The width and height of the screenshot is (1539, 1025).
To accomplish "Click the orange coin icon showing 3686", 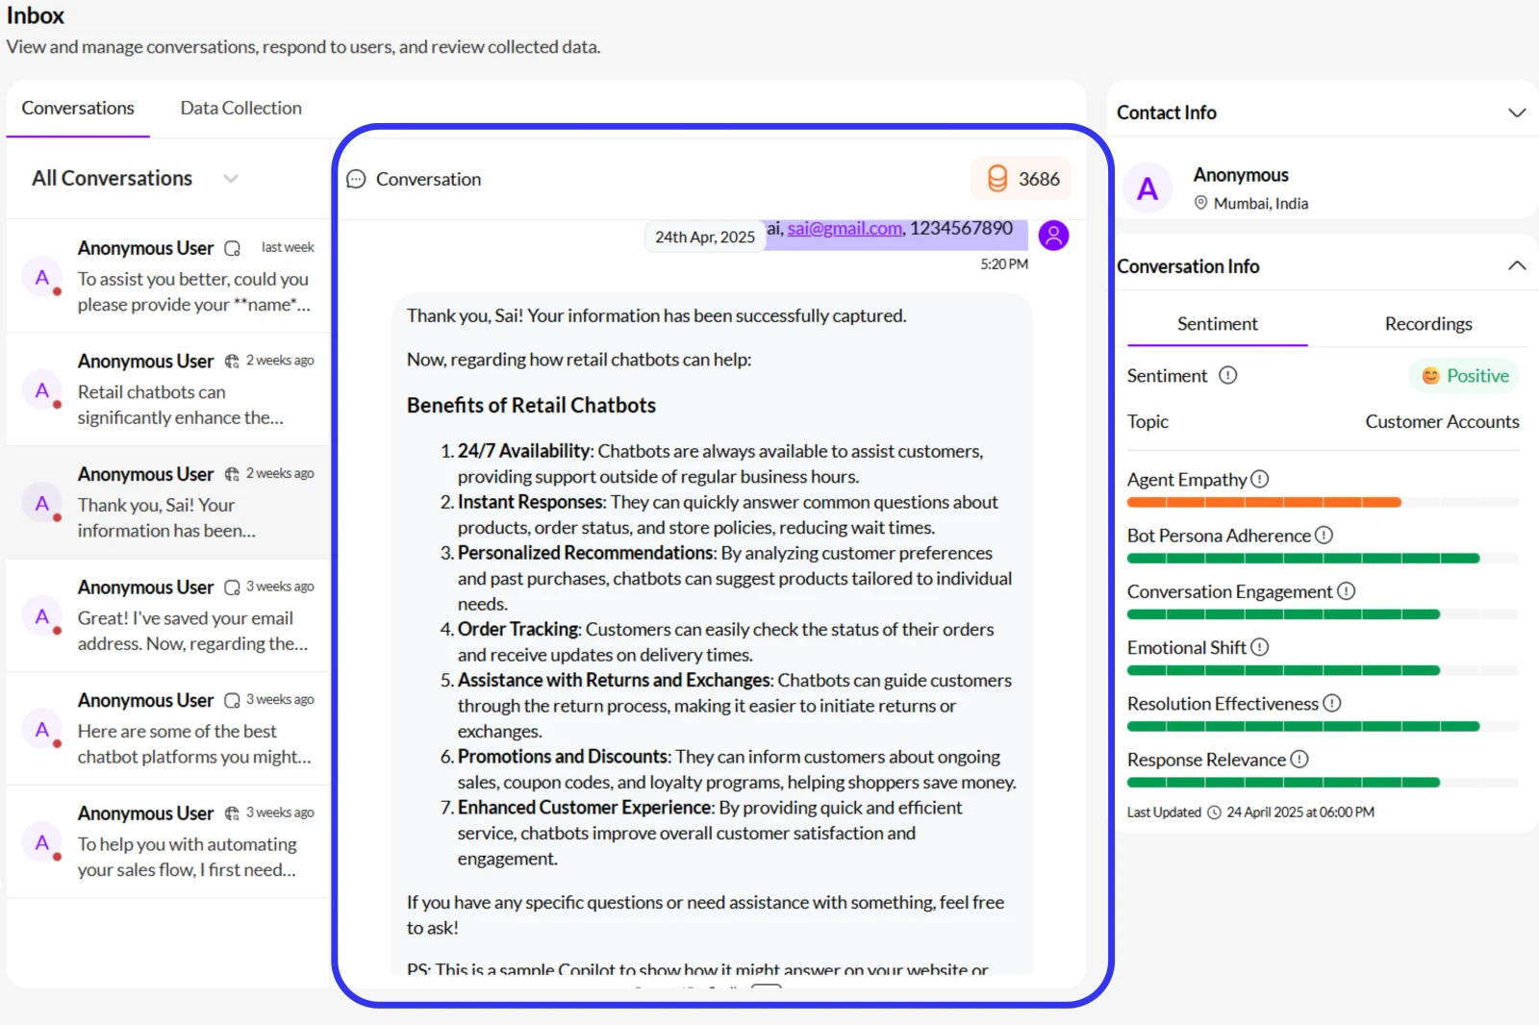I will (x=998, y=178).
